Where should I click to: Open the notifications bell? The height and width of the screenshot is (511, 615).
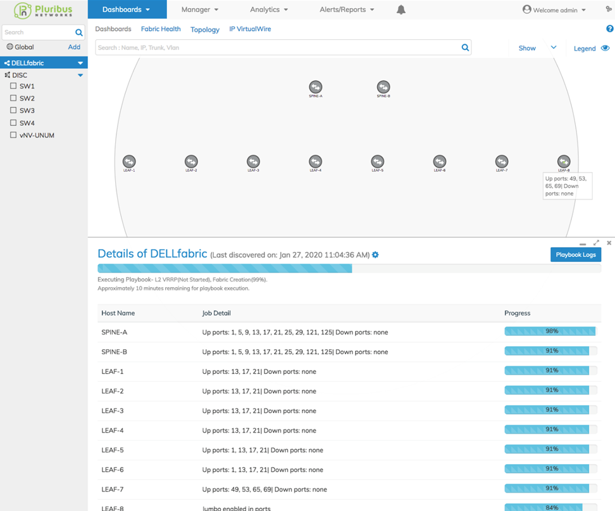coord(401,9)
